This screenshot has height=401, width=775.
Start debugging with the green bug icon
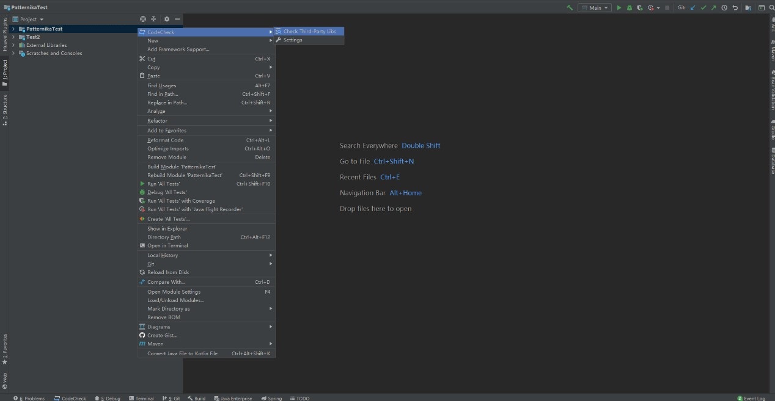pos(630,8)
